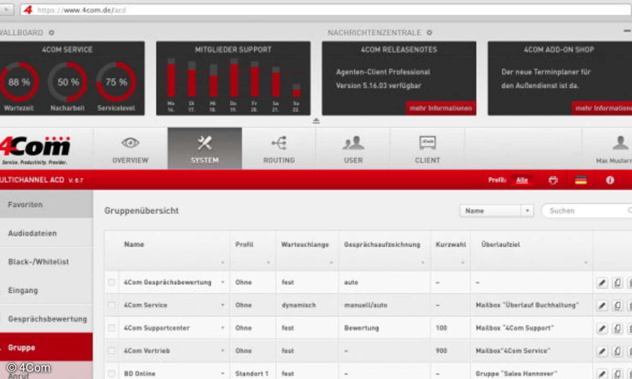Open Favoriten in the sidebar
632x379 pixels.
click(46, 204)
